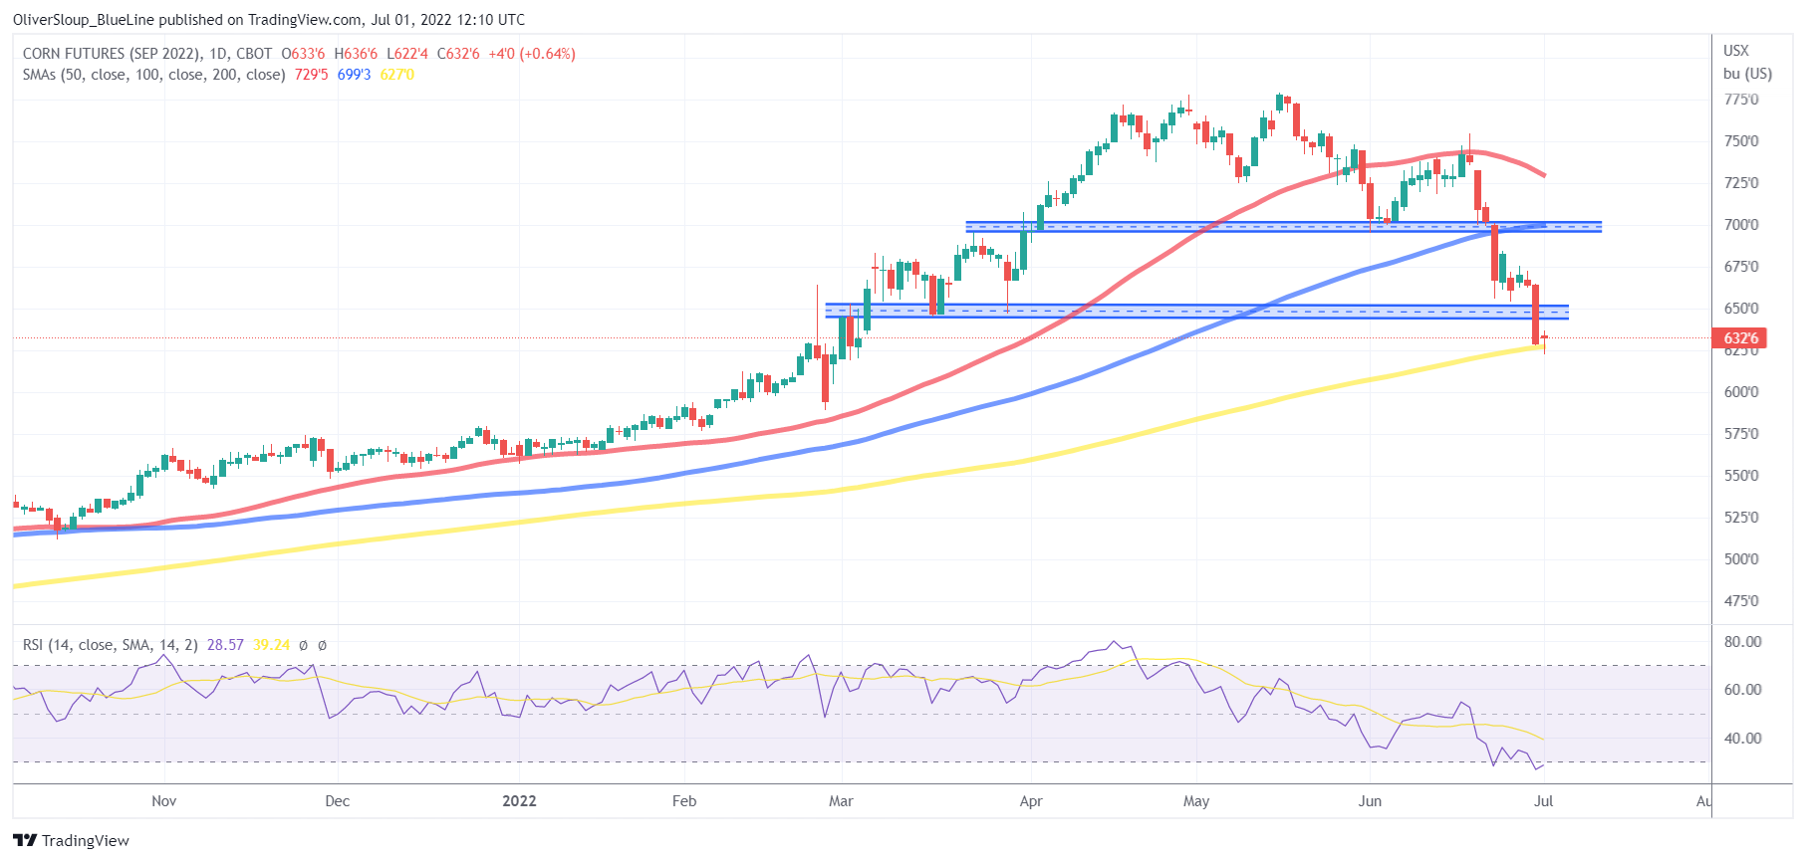Click the 725'0 price axis label
Viewport: 1806px width, 862px height.
[1741, 183]
